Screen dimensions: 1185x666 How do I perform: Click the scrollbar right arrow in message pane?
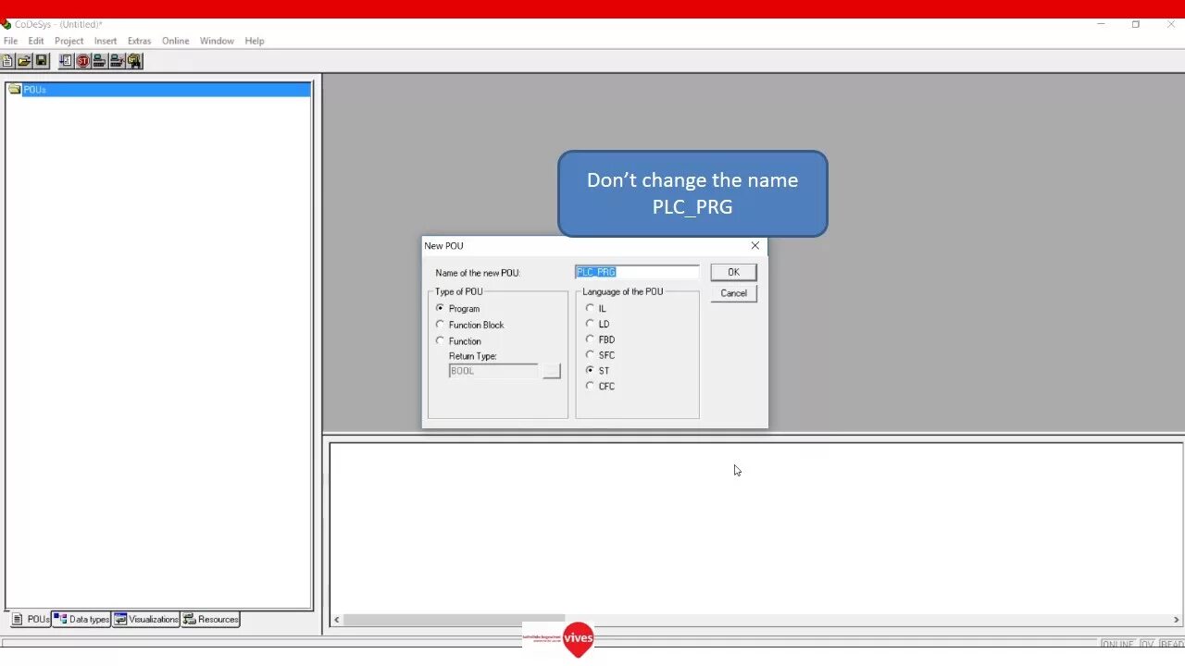(1177, 620)
